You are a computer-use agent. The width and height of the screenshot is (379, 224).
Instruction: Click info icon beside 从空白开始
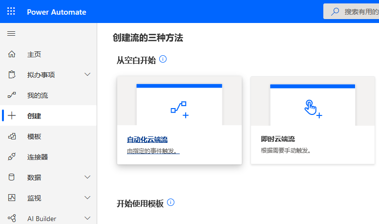click(x=163, y=59)
